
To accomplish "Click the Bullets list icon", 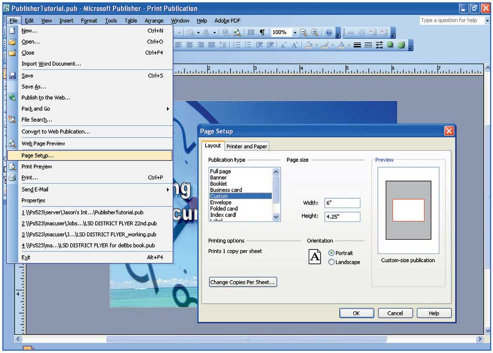I will click(x=248, y=45).
